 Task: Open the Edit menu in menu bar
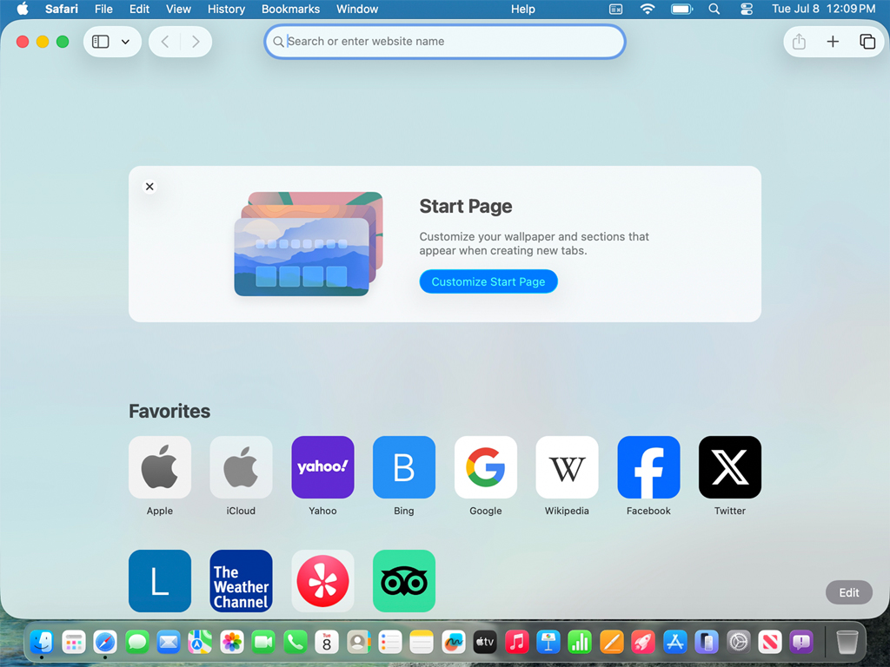pyautogui.click(x=139, y=9)
